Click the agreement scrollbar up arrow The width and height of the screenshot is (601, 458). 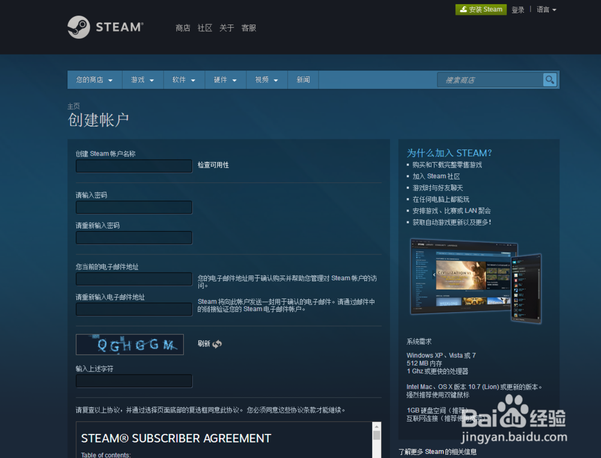[376, 426]
